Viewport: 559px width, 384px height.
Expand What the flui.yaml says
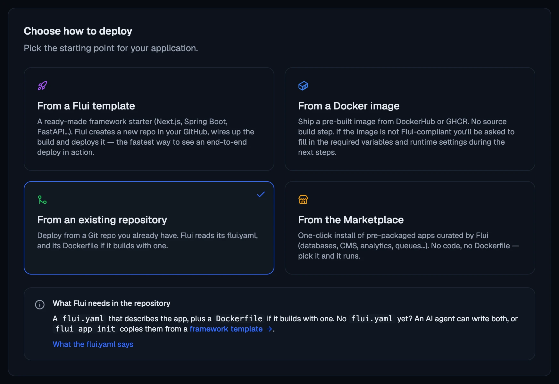coord(93,344)
